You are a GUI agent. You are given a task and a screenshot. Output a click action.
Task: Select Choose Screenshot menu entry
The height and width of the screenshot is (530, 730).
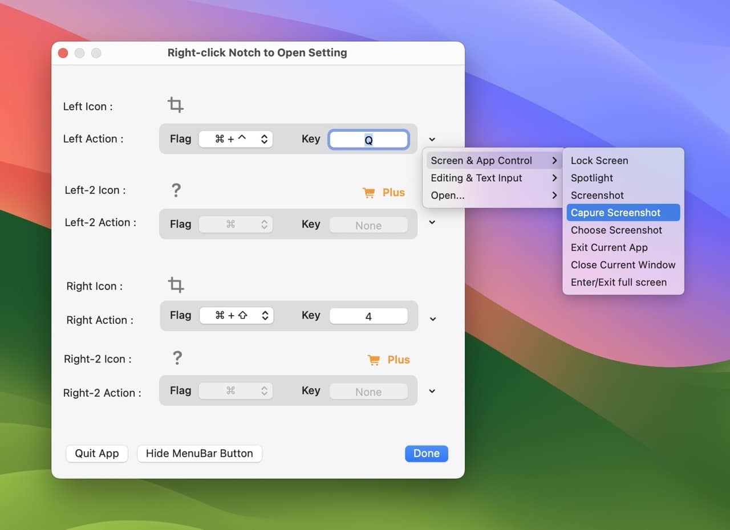(623, 230)
